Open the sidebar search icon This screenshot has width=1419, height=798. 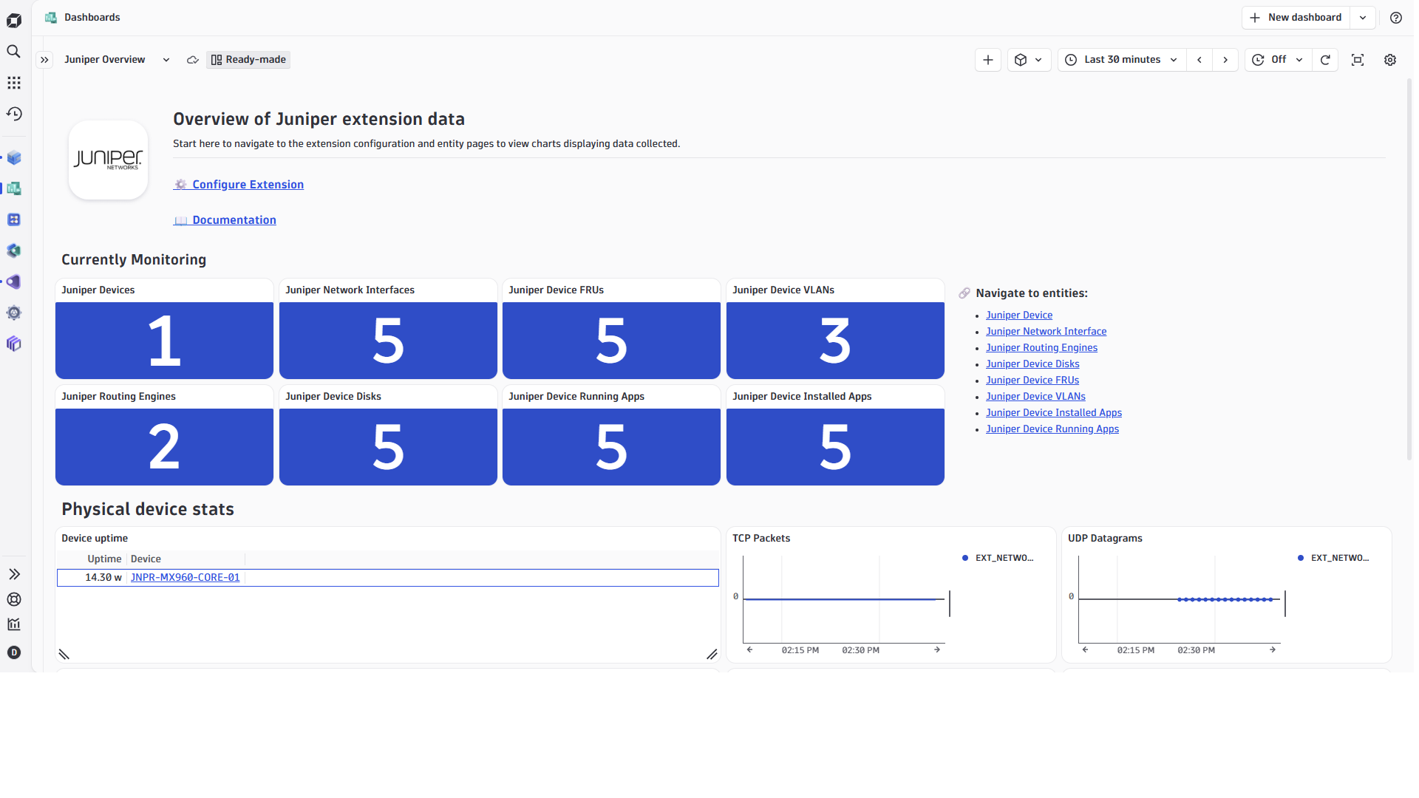tap(14, 51)
